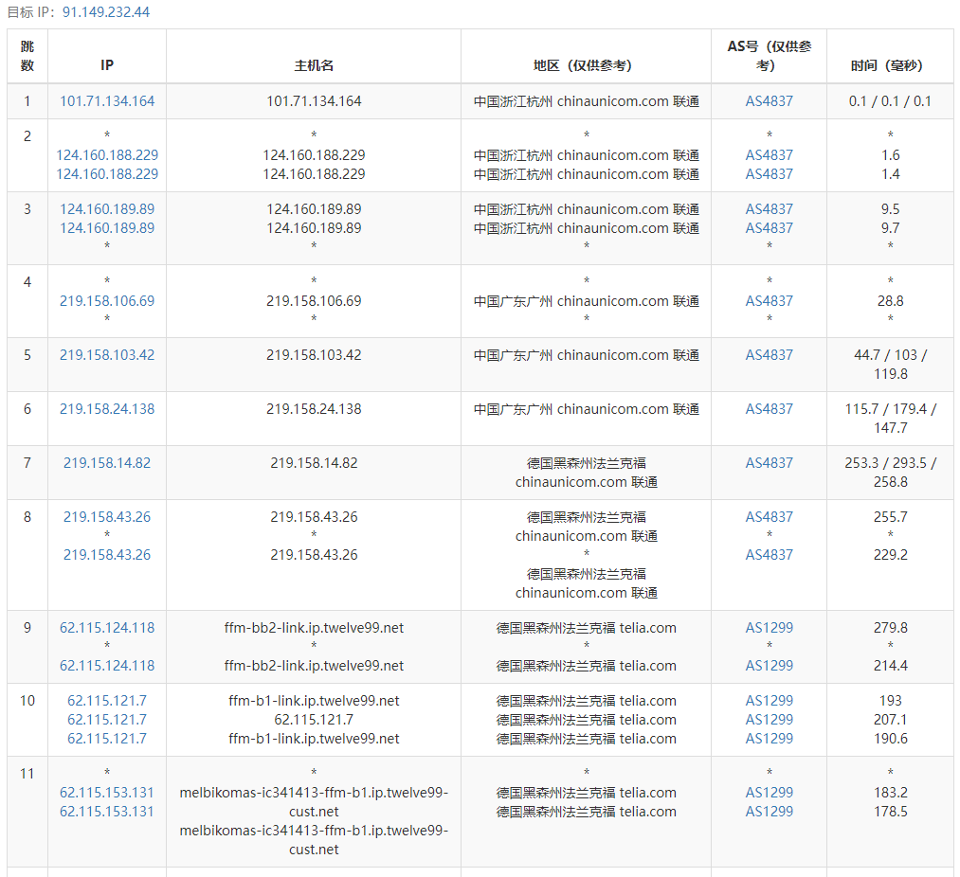Open the first 62.115.153.131 IP link in hop 11
The width and height of the screenshot is (960, 877).
click(x=107, y=792)
